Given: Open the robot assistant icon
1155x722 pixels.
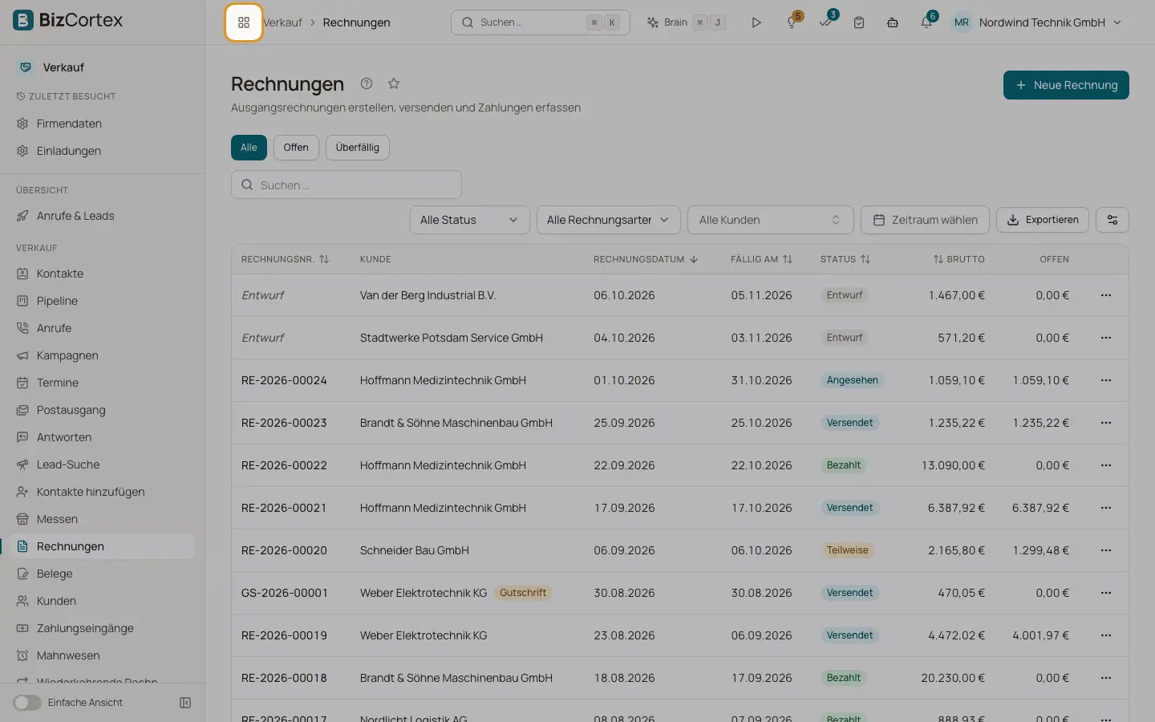Looking at the screenshot, I should click(x=893, y=22).
